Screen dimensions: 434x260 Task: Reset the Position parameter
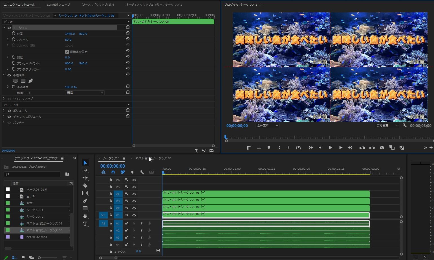(128, 33)
